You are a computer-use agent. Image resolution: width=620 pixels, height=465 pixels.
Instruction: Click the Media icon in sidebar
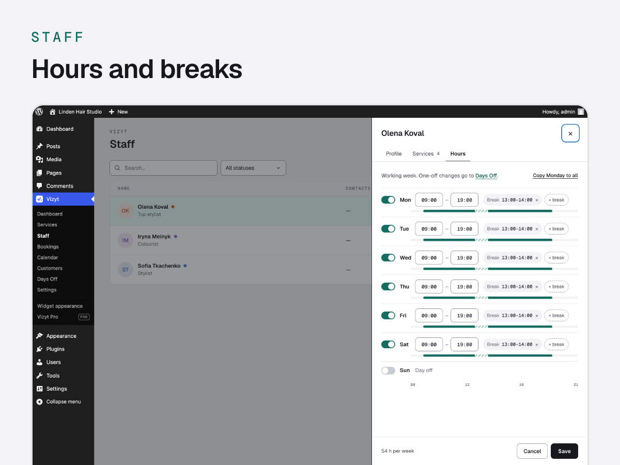point(40,160)
